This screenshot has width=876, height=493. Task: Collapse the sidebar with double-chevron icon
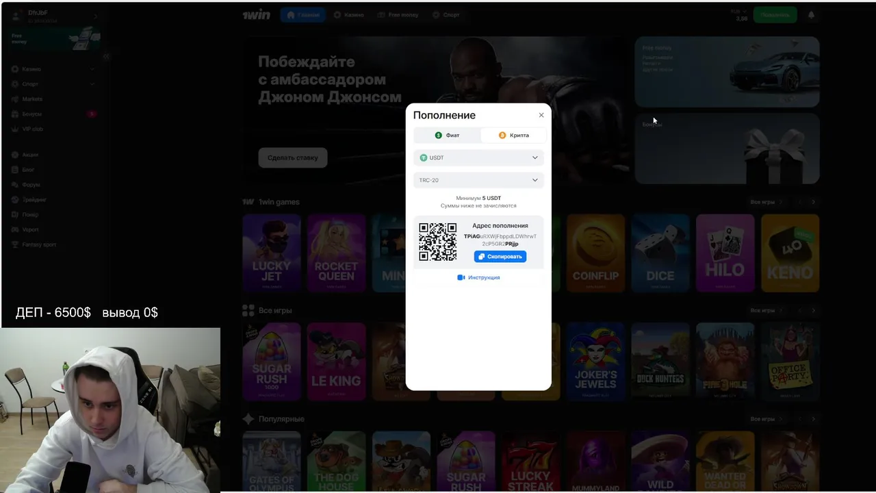pos(105,57)
